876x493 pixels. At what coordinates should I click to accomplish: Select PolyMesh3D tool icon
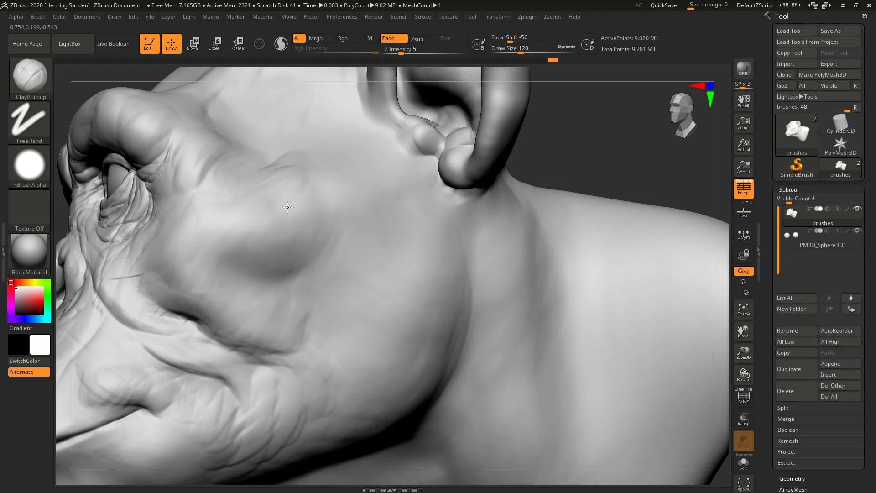coord(840,144)
